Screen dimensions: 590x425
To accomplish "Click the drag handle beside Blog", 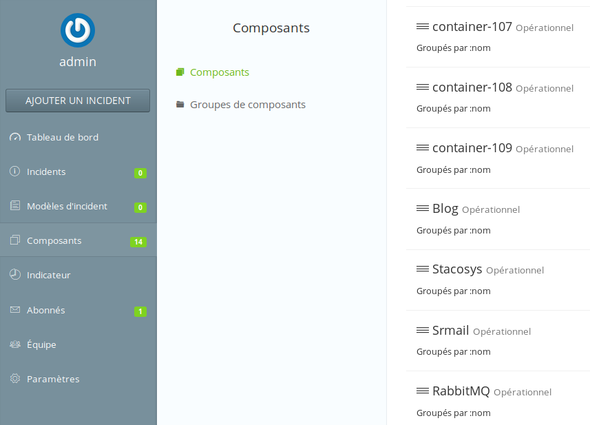I will (x=423, y=209).
